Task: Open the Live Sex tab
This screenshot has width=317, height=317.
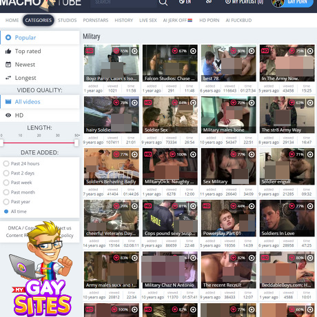Action: (x=148, y=20)
